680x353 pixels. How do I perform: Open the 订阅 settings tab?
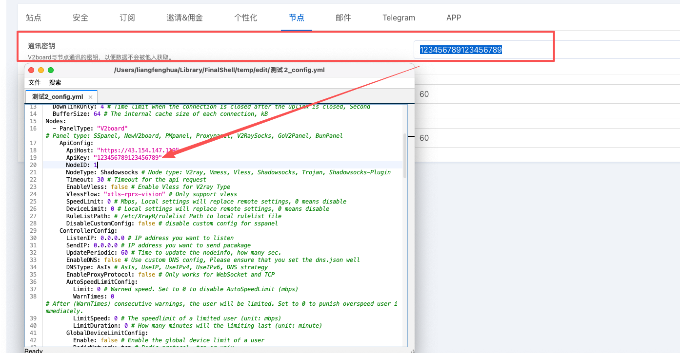tap(127, 18)
